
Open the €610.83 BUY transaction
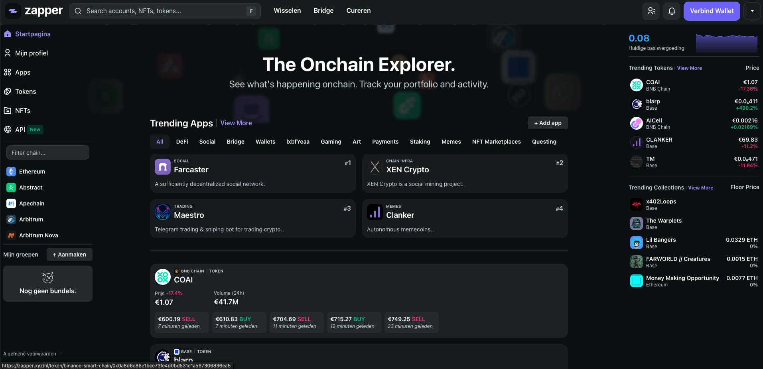[239, 322]
